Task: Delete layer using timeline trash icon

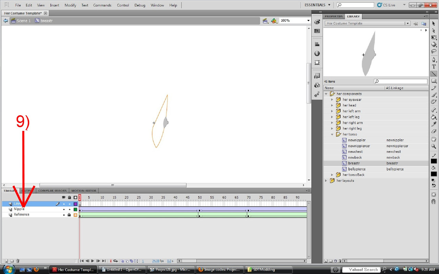Action: 18,261
